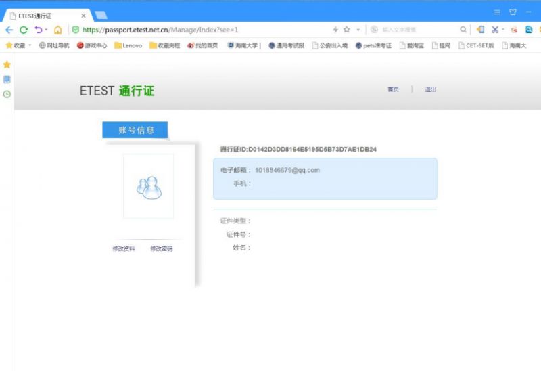Go to 首页 in page header
The image size is (541, 371).
tap(393, 89)
